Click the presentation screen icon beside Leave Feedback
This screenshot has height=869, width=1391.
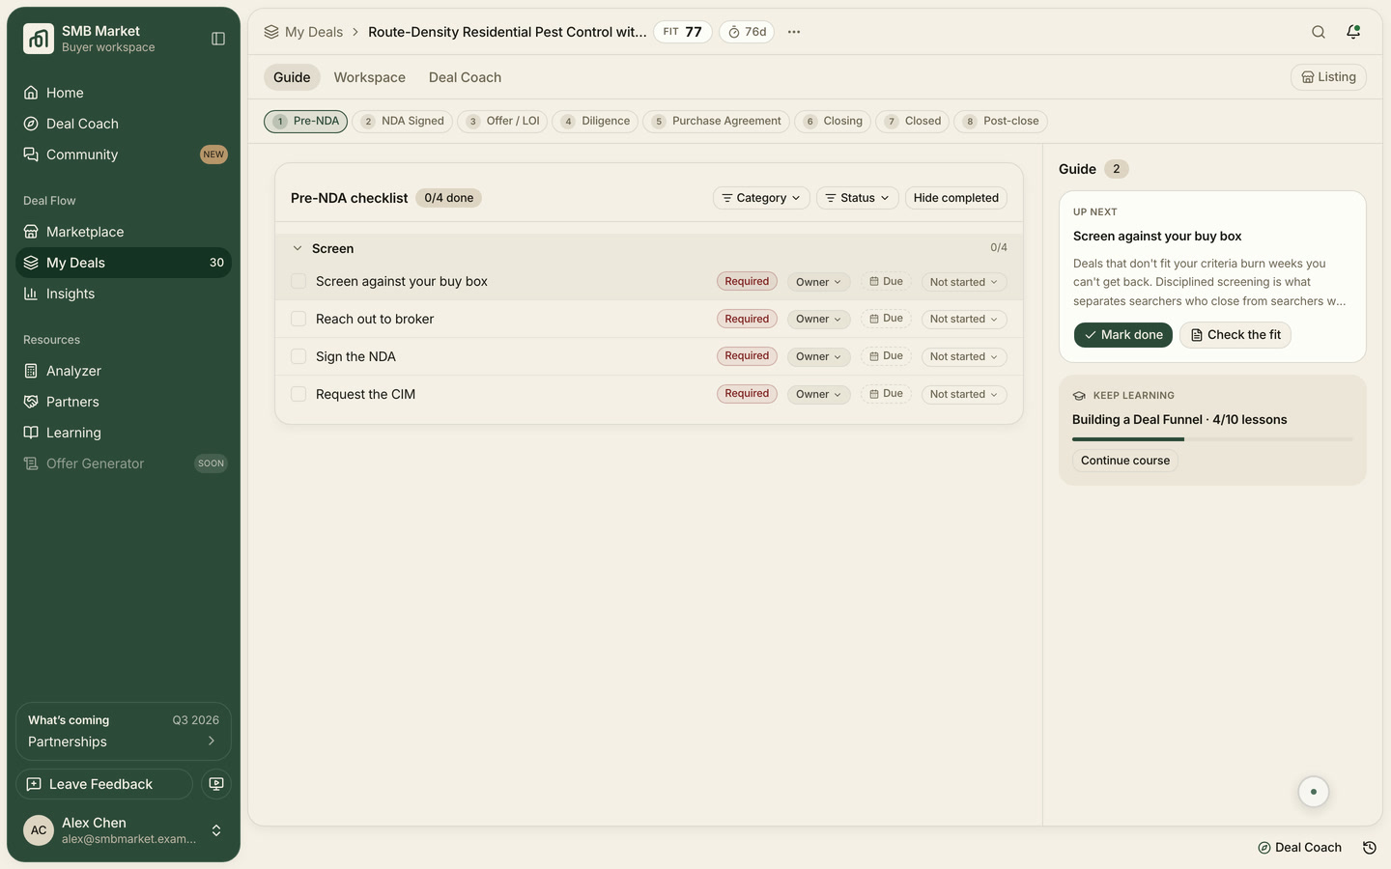(216, 784)
